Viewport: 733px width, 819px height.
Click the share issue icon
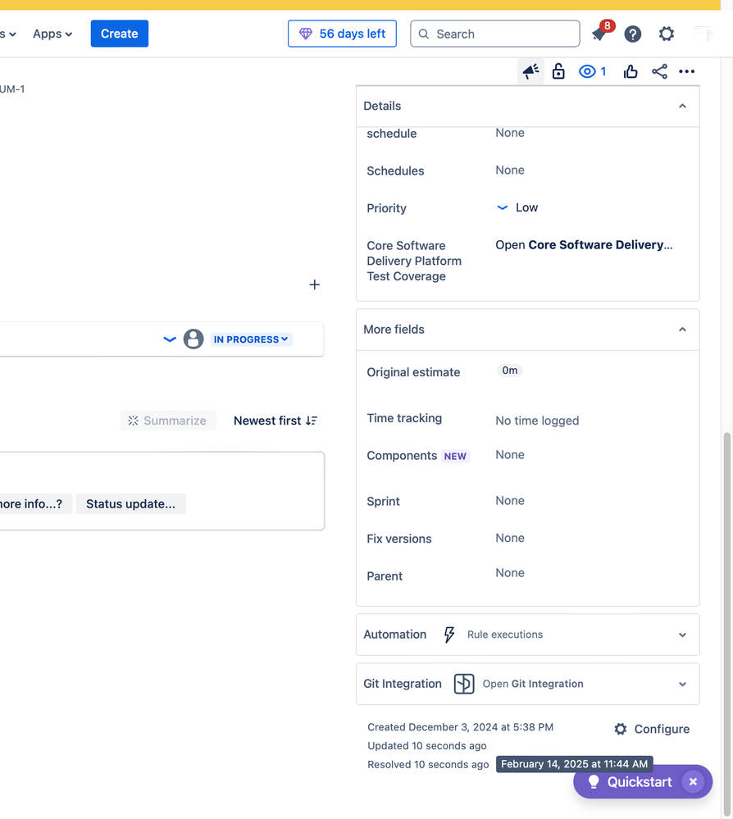coord(659,71)
